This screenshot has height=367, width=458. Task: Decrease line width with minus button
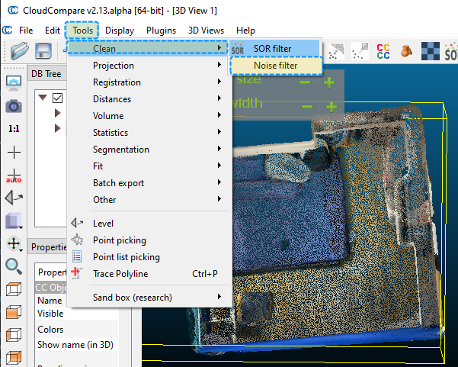(307, 106)
